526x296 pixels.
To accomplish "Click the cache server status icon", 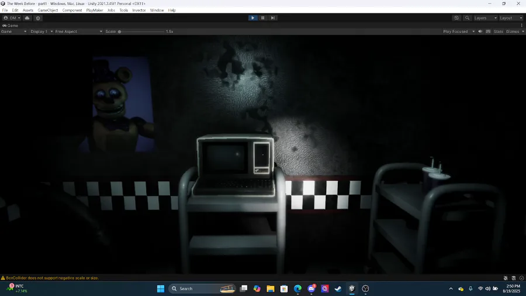I will 514,278.
